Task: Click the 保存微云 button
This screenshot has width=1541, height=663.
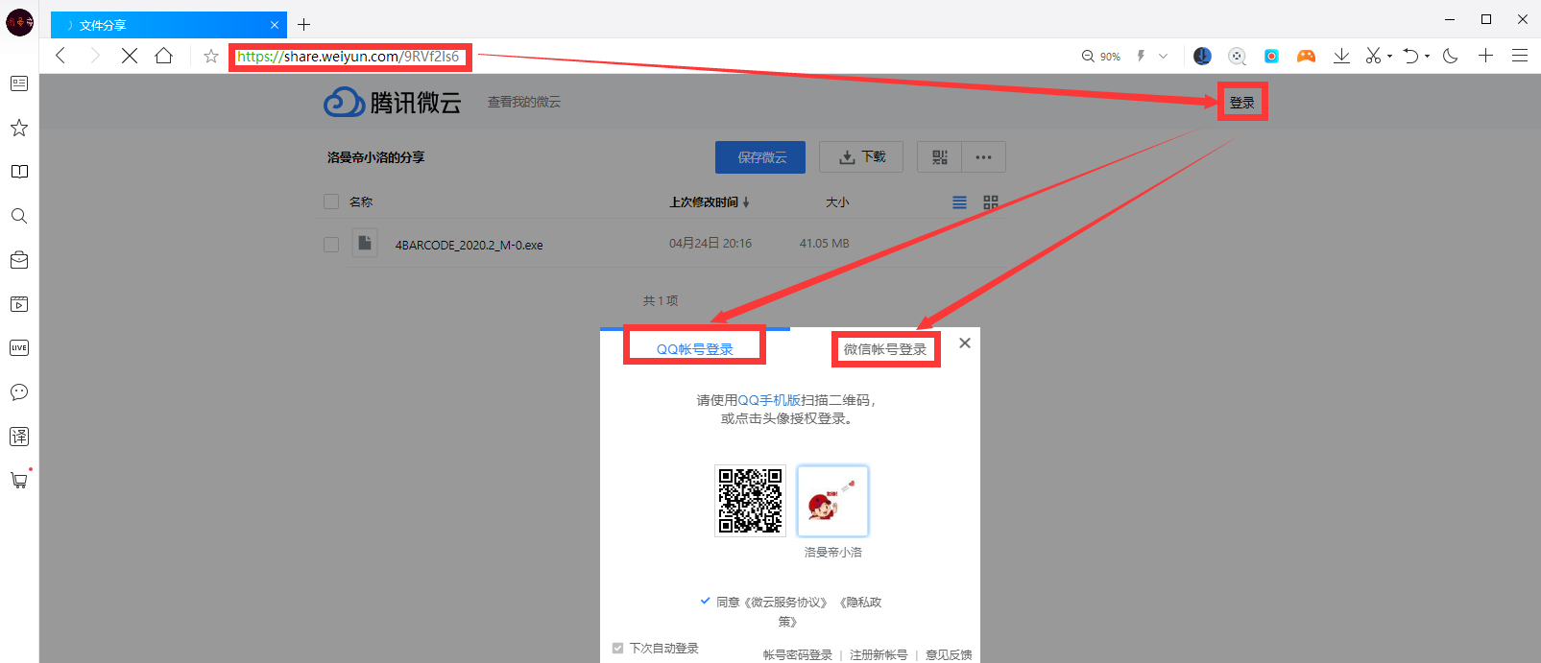Action: point(762,157)
